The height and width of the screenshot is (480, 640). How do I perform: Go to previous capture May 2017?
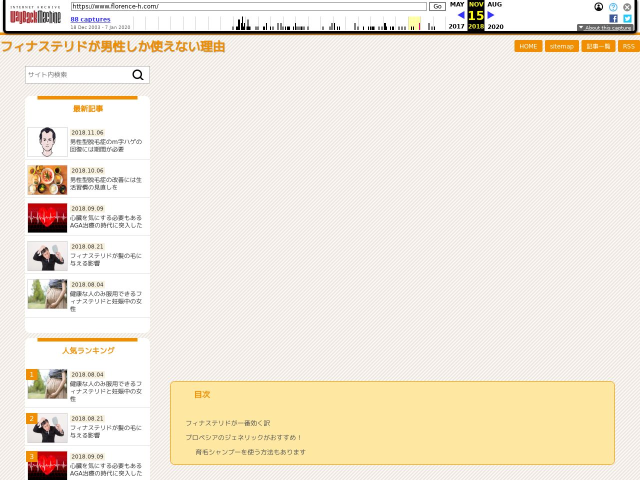coord(460,15)
